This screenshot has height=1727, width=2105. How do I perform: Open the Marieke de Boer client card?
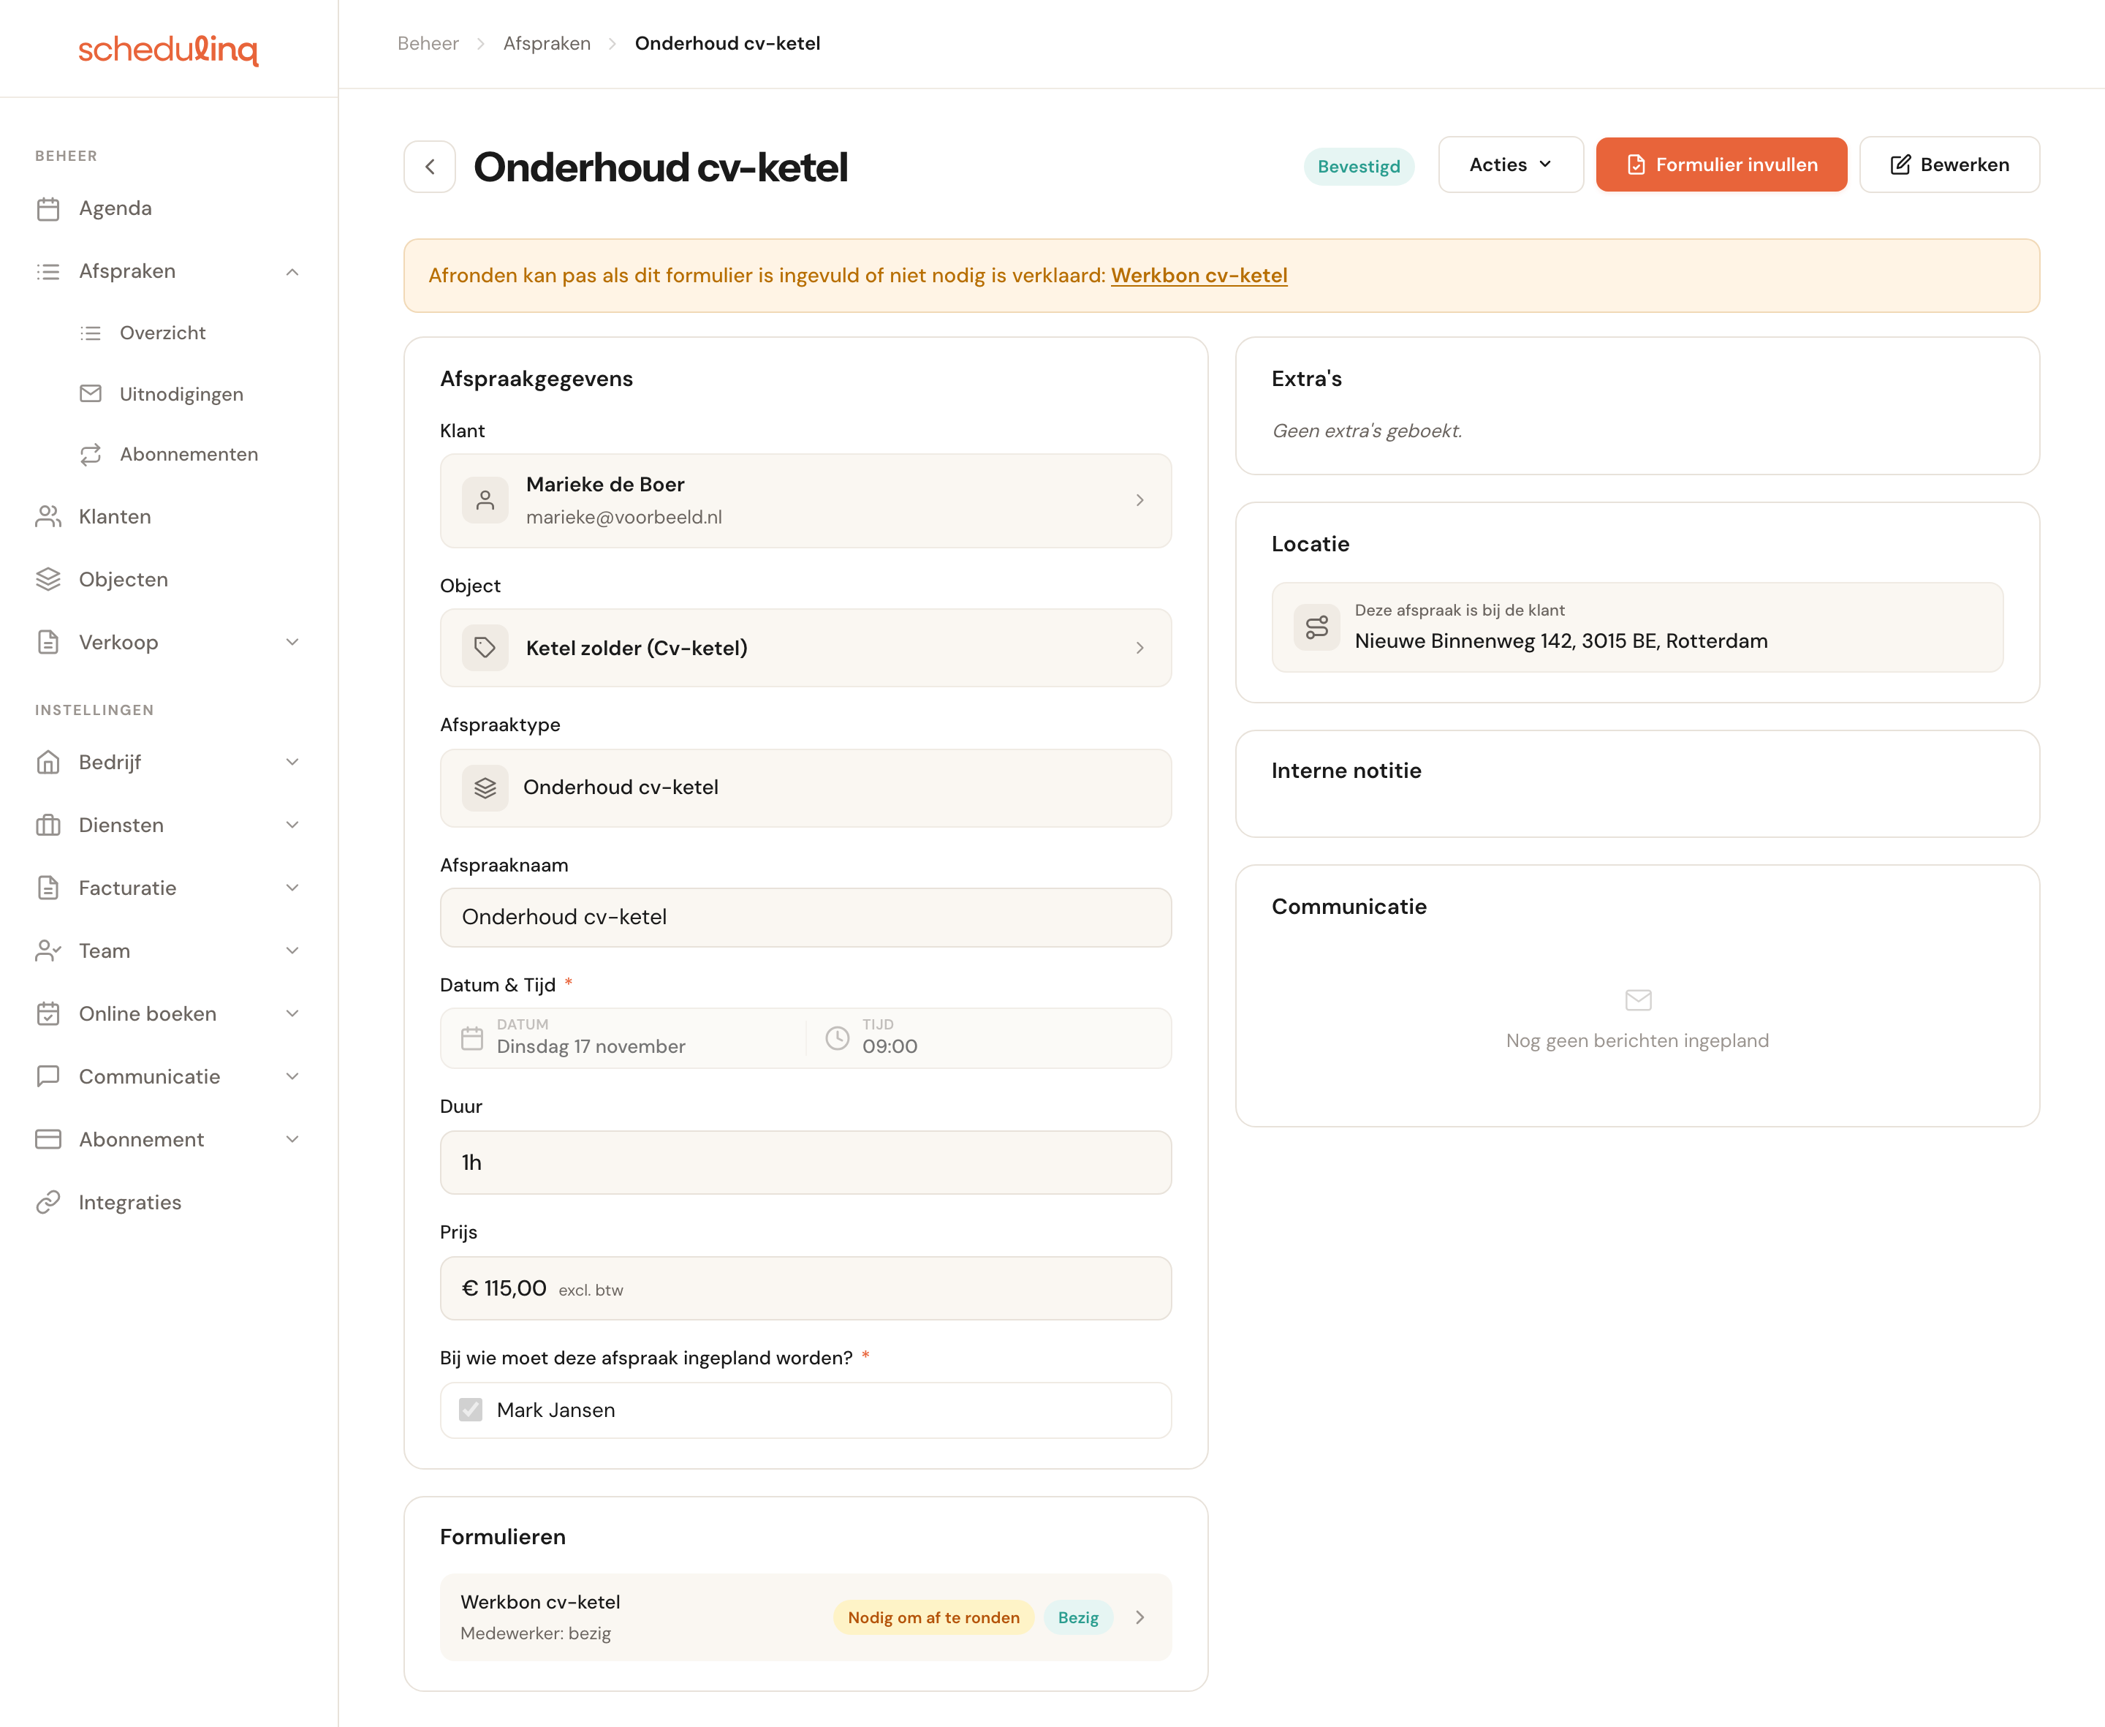click(805, 500)
